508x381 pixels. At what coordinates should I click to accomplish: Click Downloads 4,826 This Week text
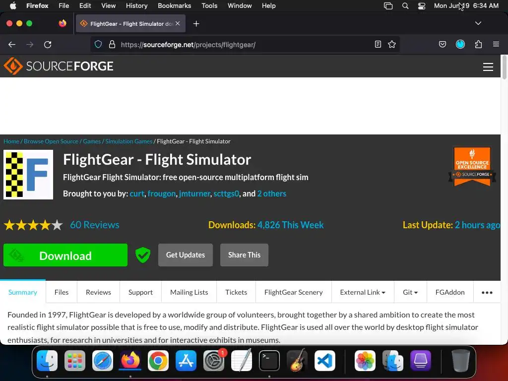pyautogui.click(x=266, y=225)
